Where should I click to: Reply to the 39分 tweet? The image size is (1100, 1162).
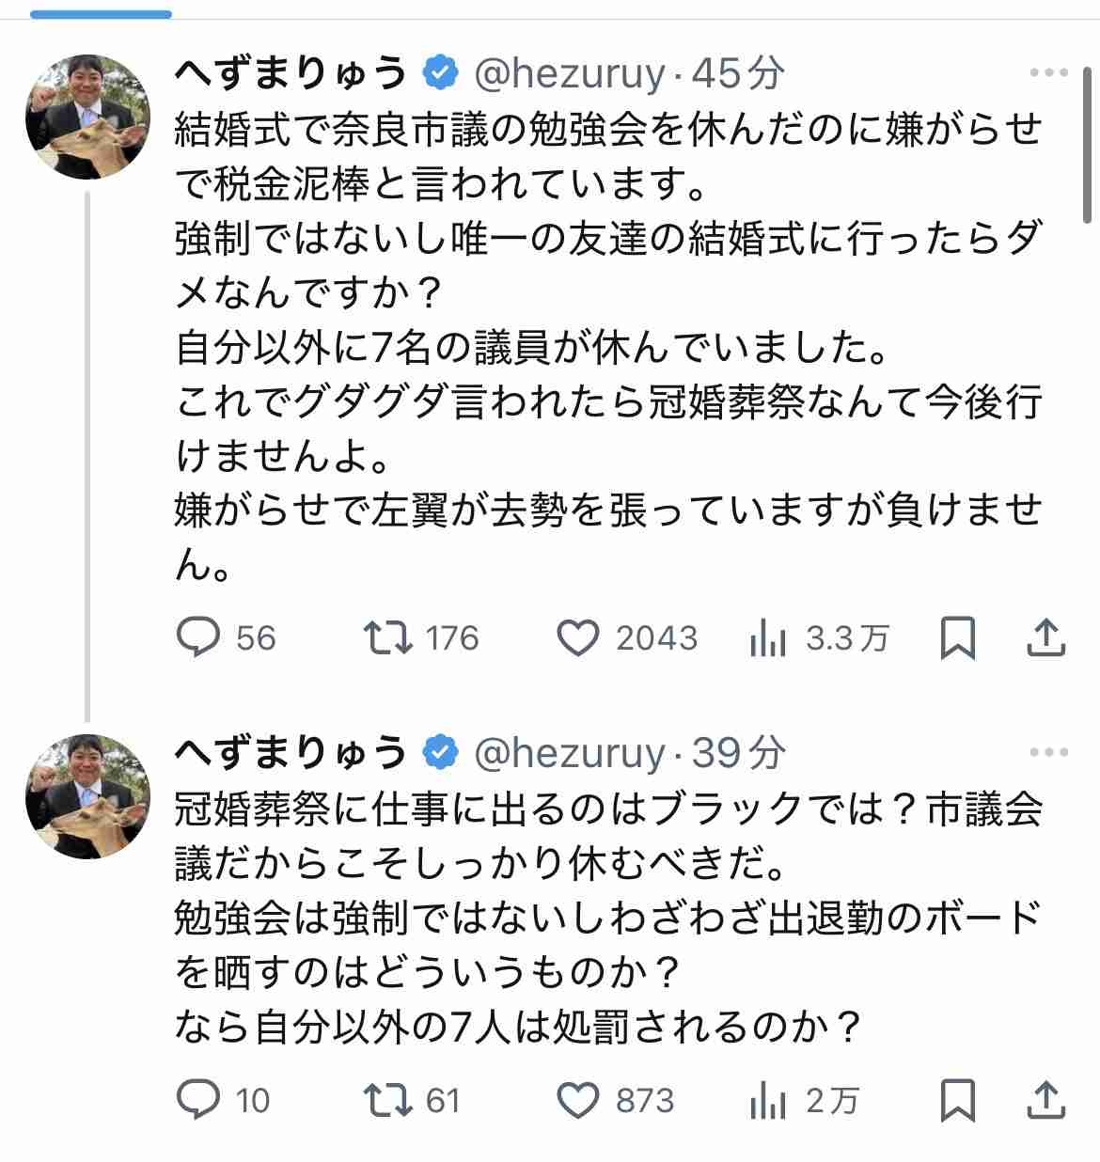click(x=198, y=1099)
